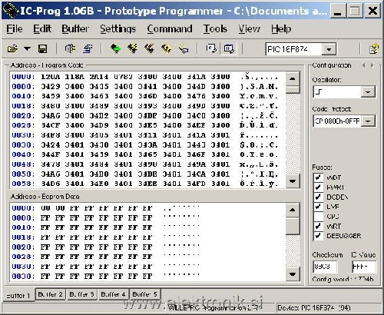Open the Buffer menu
The image size is (384, 315).
point(75,28)
